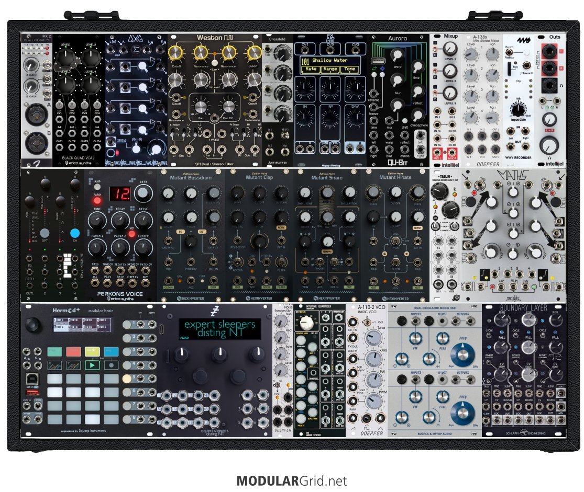Viewport: 584px width, 492px height.
Task: Click the headphone jack on Outs module
Action: coord(549,86)
